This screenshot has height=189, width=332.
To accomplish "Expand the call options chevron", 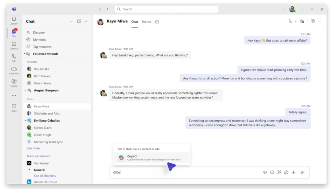I will [x=295, y=21].
